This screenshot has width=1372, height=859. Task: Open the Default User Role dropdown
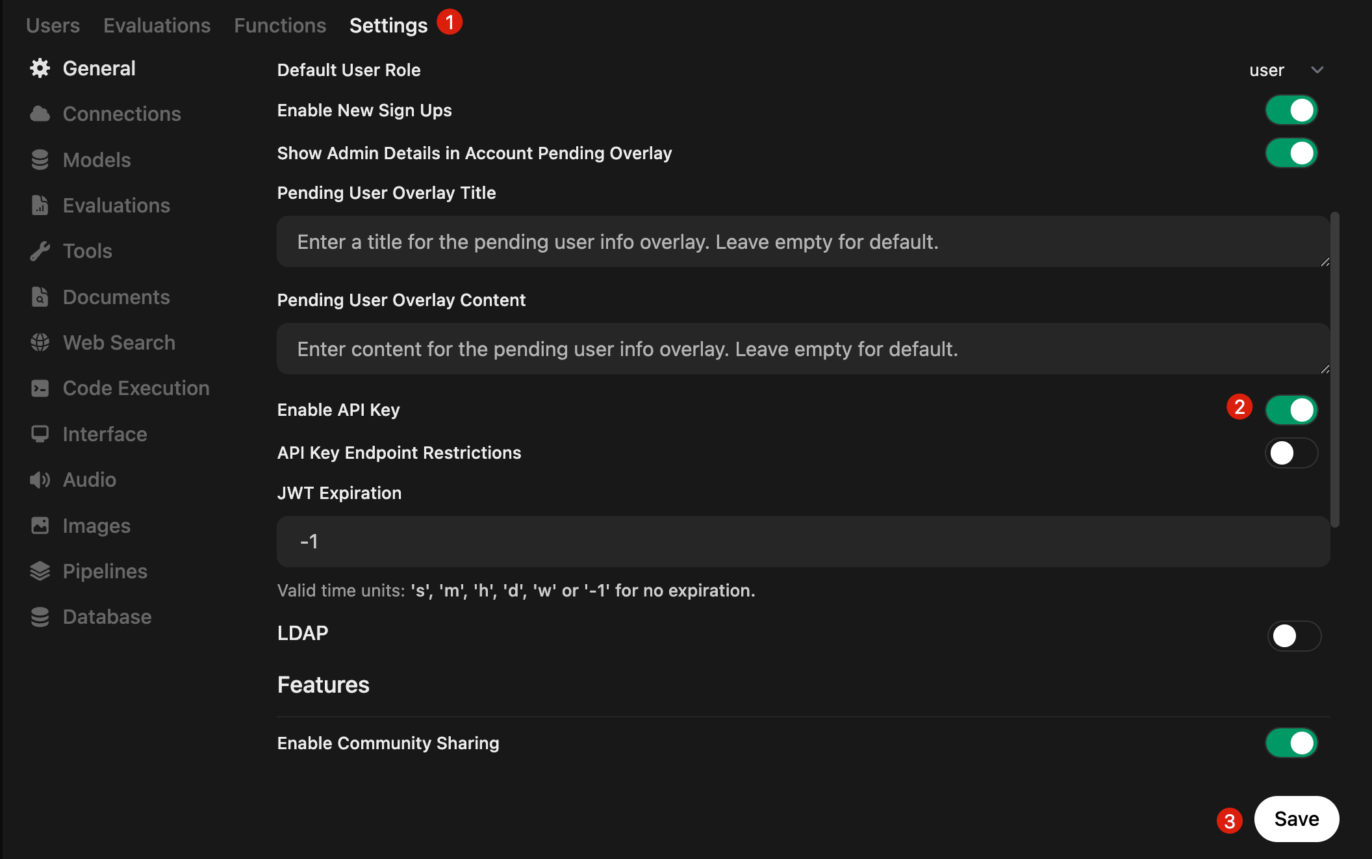pos(1286,70)
